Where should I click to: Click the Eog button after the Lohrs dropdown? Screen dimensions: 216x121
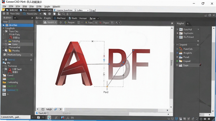93,10
